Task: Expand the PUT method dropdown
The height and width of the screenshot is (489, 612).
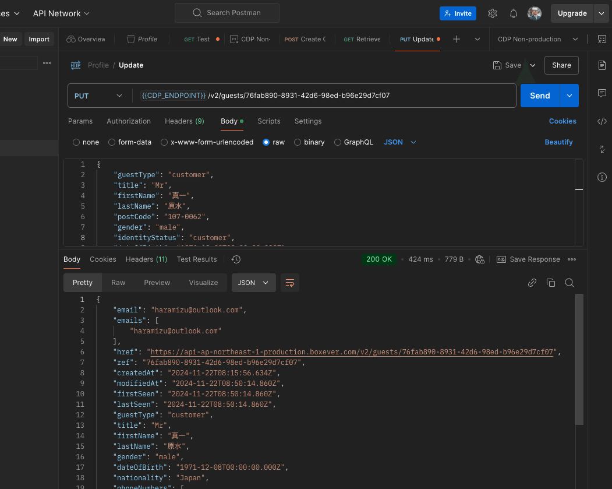Action: point(99,96)
